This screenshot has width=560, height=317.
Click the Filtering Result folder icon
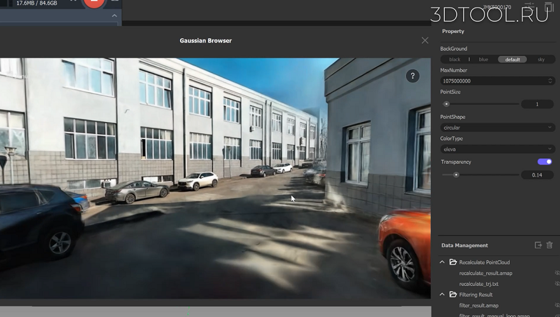(453, 295)
